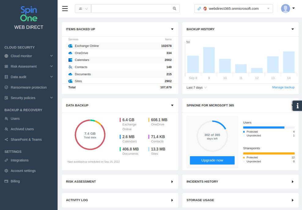Screen dimensions: 302x210
Task: Click the Archived Users icon
Action: [x=6, y=129]
